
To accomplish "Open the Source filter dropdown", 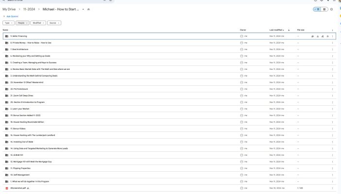I will point(54,23).
